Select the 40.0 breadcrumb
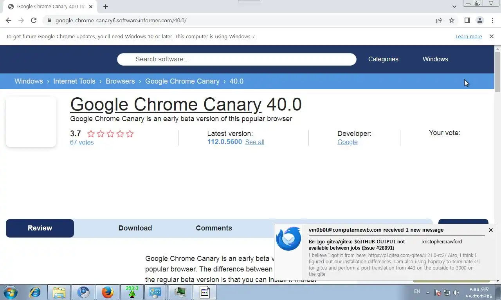The width and height of the screenshot is (501, 300). point(236,81)
